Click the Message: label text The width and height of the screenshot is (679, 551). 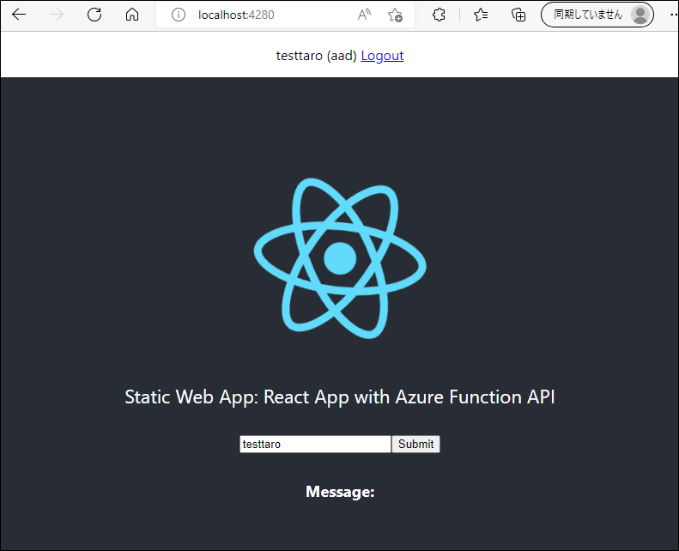pyautogui.click(x=340, y=492)
